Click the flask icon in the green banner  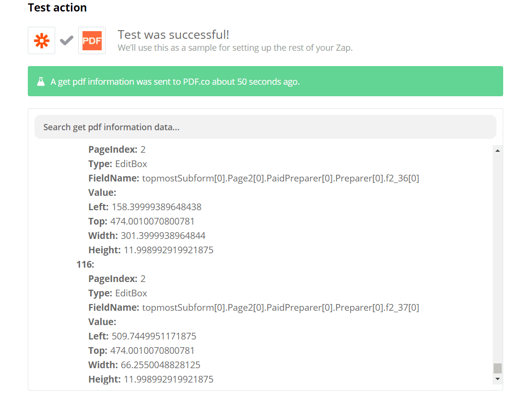[41, 81]
